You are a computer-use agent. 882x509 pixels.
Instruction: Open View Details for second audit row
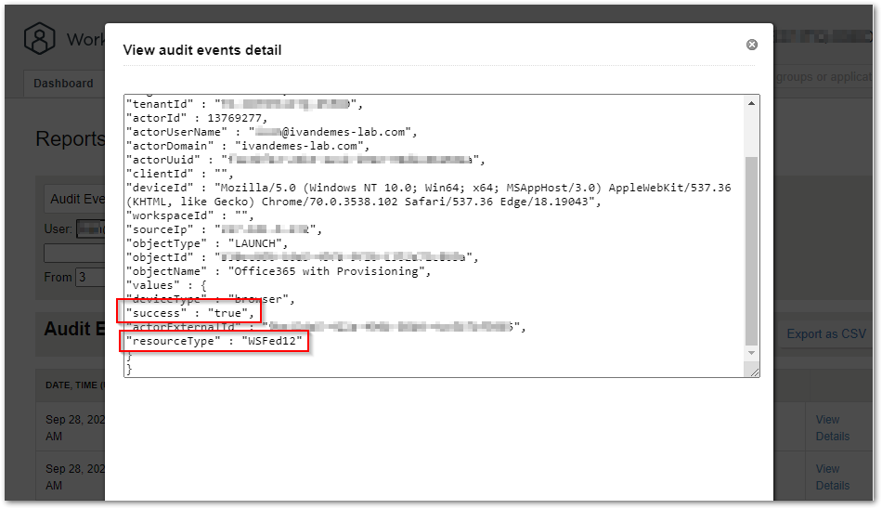[x=832, y=476]
